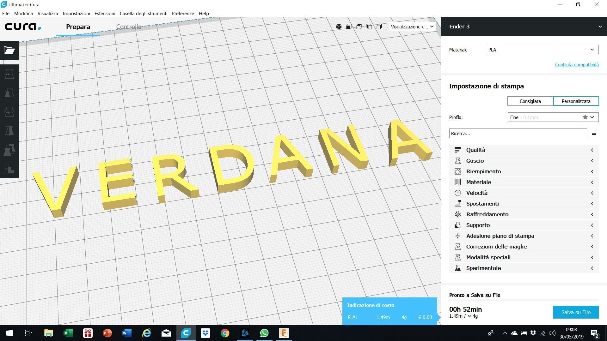Click the Raffreddamento fan icon
The width and height of the screenshot is (607, 341).
point(457,214)
